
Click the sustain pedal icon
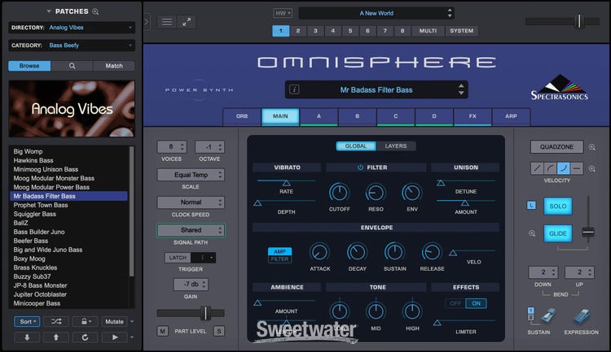[x=539, y=317]
